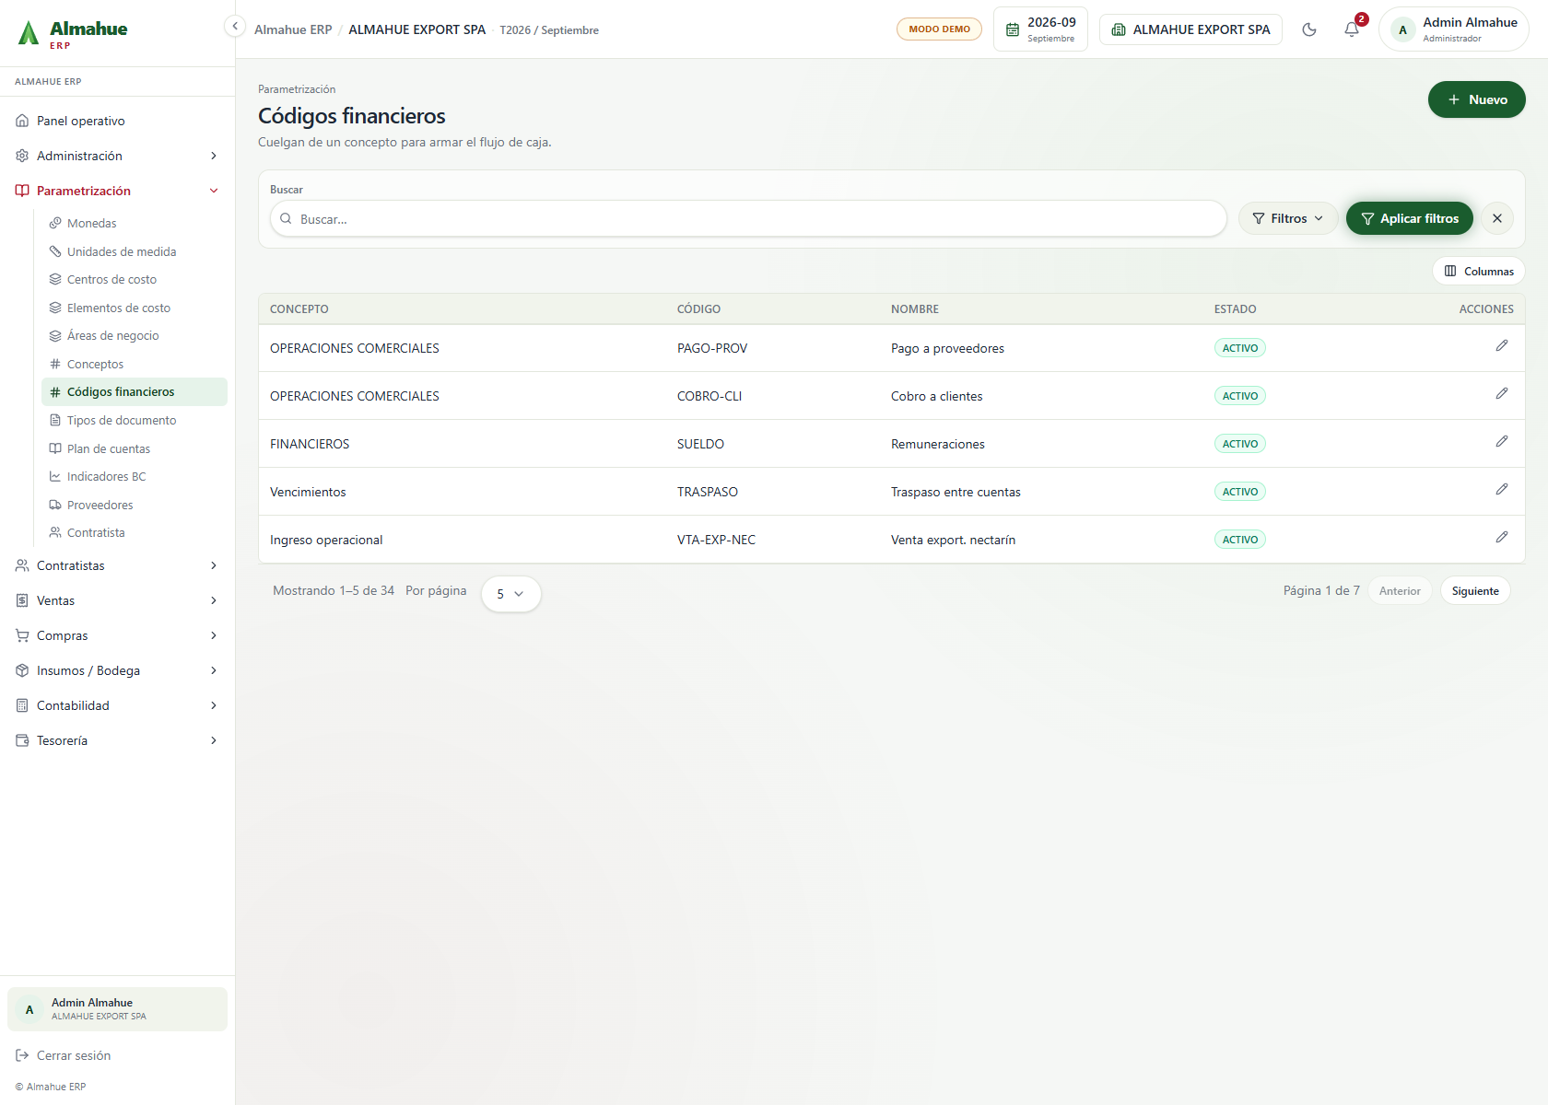Sort by CÓDIGO column header
Image resolution: width=1548 pixels, height=1105 pixels.
point(698,309)
